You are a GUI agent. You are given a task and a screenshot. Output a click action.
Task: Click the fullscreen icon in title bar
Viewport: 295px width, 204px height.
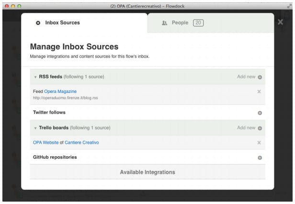click(289, 6)
